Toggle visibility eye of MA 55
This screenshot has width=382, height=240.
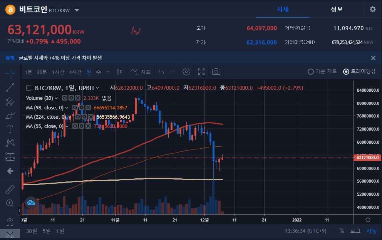(75, 126)
